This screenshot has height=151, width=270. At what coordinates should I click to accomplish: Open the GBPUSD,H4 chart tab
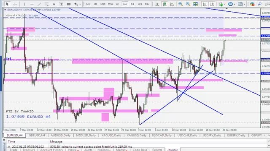[x=37, y=135]
